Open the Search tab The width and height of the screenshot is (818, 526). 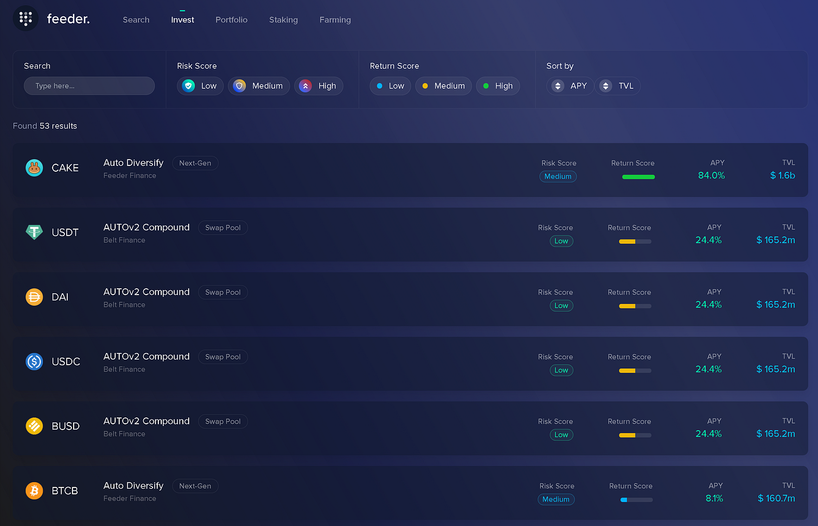coord(136,20)
